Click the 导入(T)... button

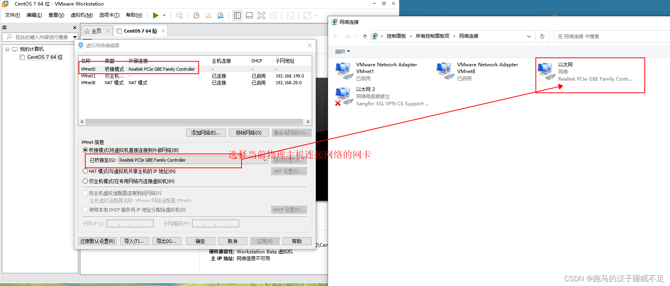(134, 241)
